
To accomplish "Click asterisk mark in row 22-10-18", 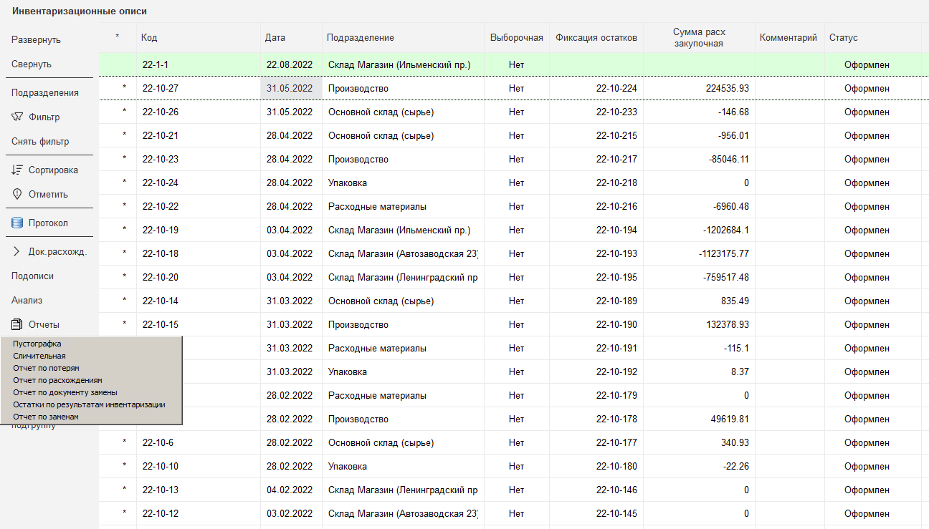I will click(x=124, y=253).
